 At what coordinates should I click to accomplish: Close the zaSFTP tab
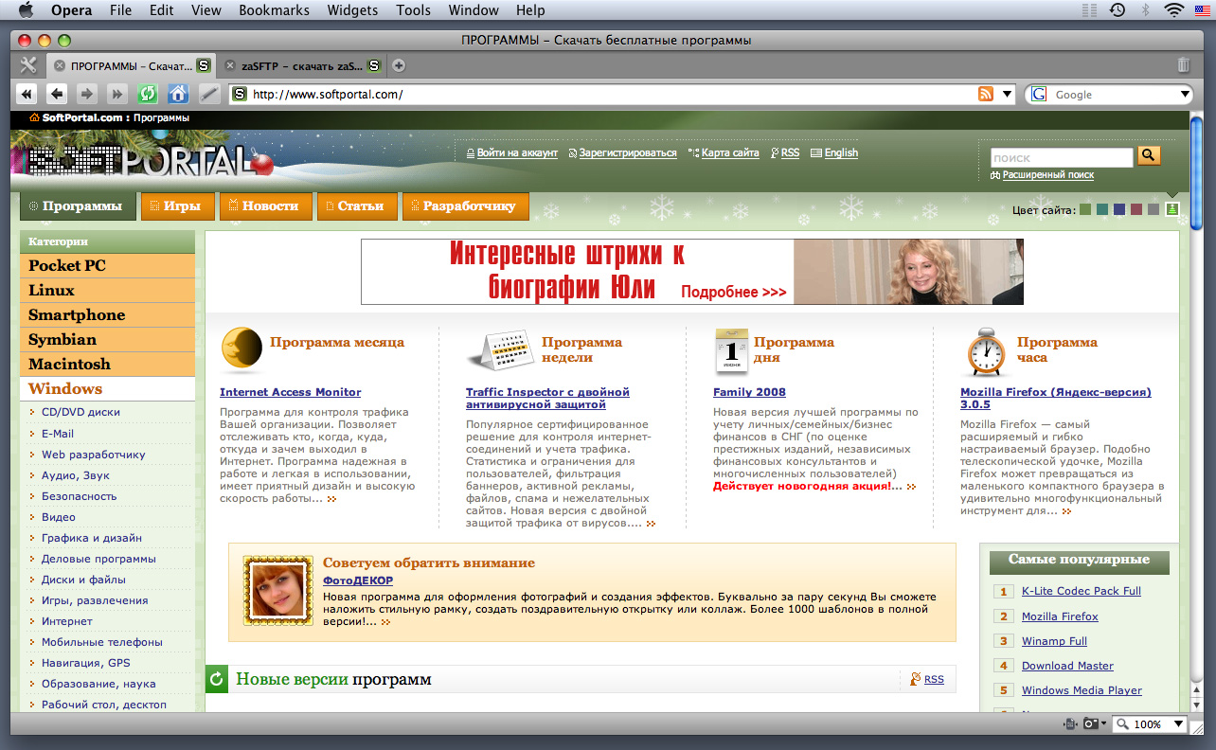(229, 65)
